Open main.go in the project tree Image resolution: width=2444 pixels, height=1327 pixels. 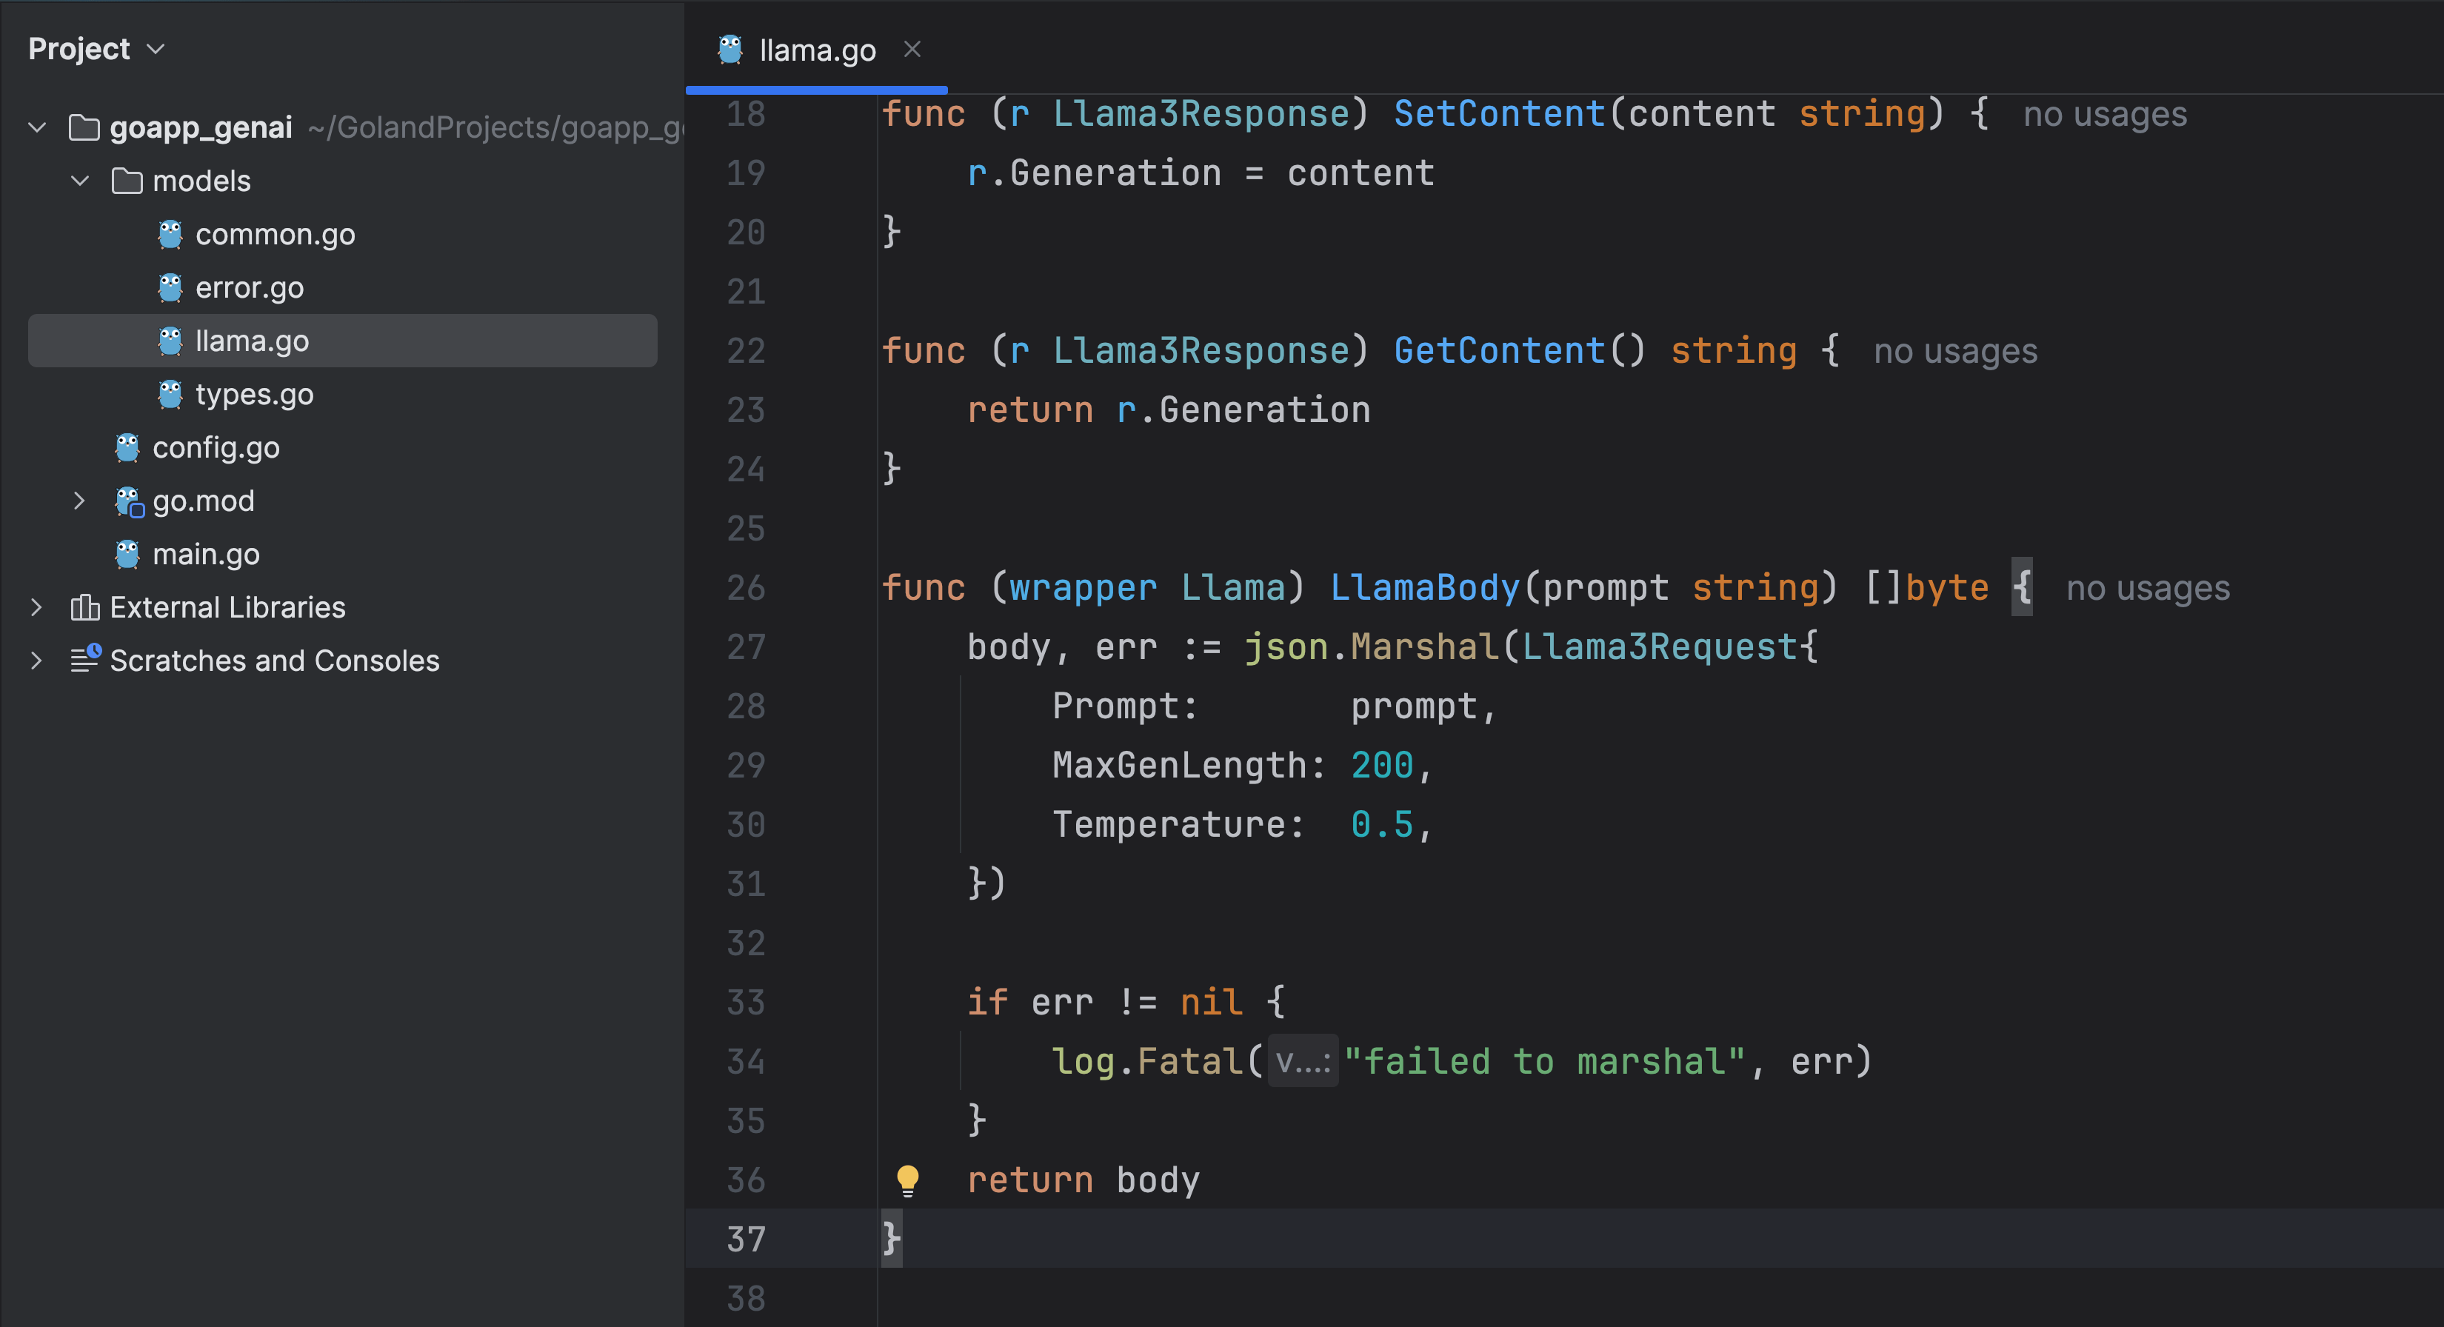coord(206,554)
